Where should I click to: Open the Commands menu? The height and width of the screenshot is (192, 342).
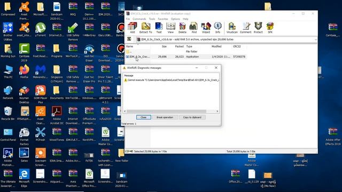(139, 19)
